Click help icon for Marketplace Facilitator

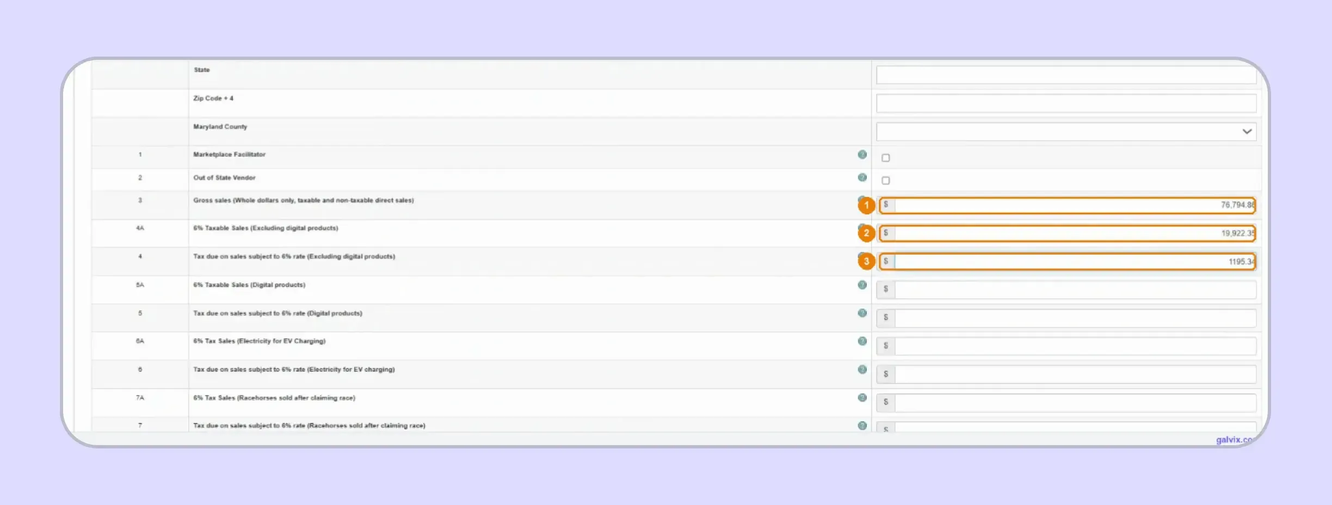(862, 155)
